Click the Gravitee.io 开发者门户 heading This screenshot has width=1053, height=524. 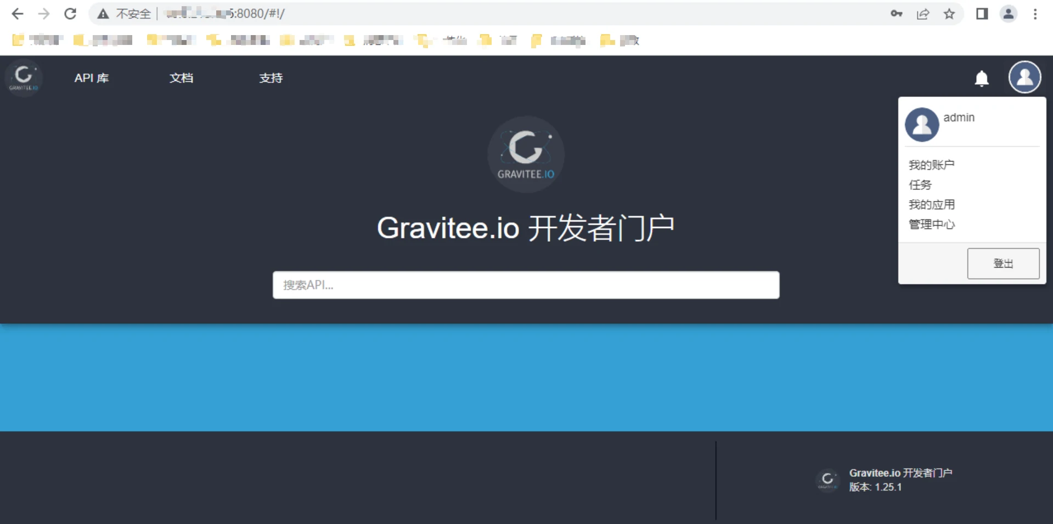[x=526, y=228]
